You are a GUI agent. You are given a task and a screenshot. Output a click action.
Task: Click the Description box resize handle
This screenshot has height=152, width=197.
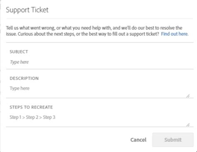(188, 96)
